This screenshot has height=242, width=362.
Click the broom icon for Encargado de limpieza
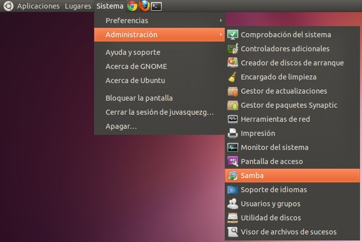coord(233,77)
